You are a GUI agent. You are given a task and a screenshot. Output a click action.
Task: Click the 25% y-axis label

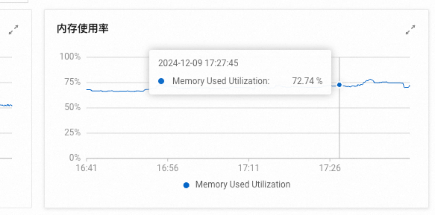tap(73, 132)
